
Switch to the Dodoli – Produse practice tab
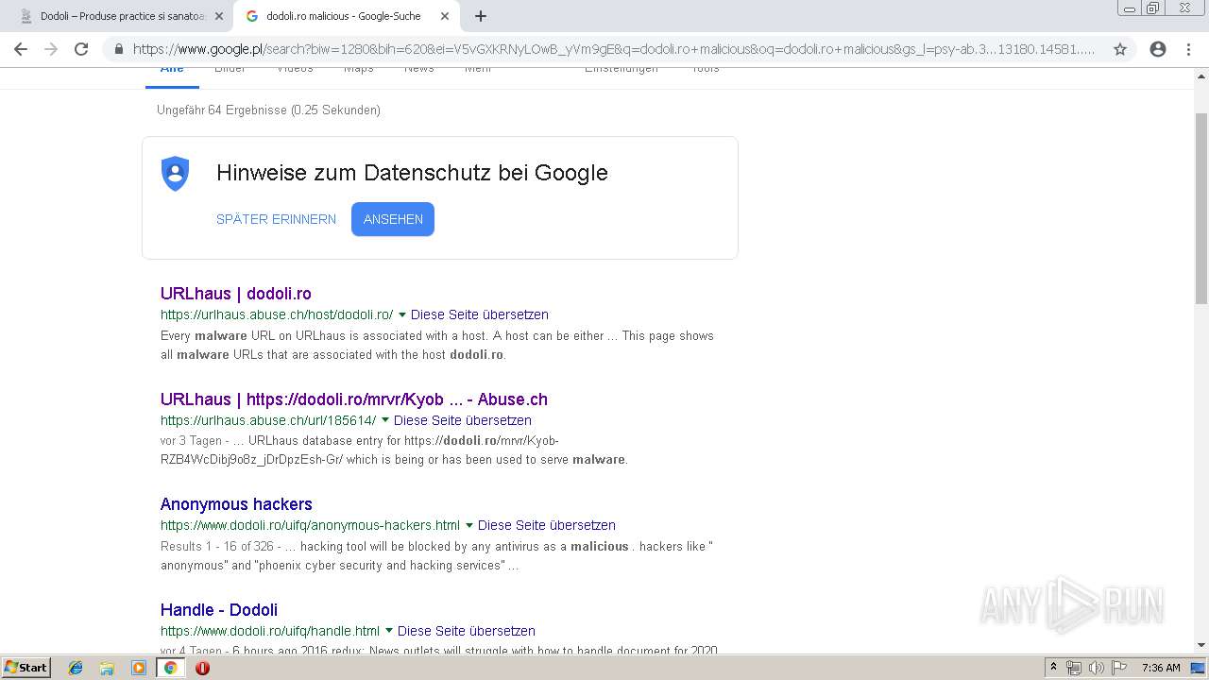pos(121,16)
